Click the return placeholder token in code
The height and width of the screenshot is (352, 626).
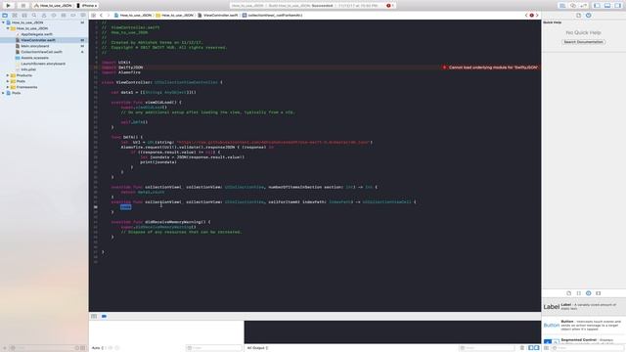(x=126, y=206)
